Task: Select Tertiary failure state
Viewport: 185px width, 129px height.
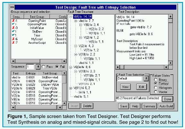Action: tap(156, 83)
